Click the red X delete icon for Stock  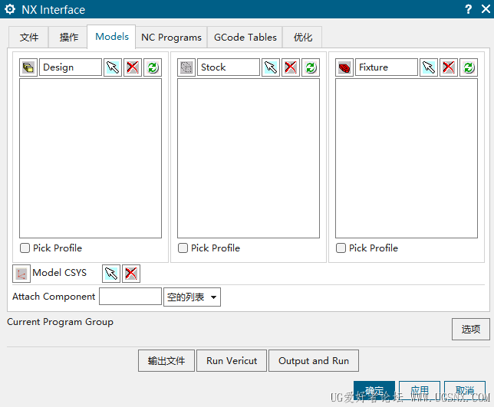coord(291,67)
